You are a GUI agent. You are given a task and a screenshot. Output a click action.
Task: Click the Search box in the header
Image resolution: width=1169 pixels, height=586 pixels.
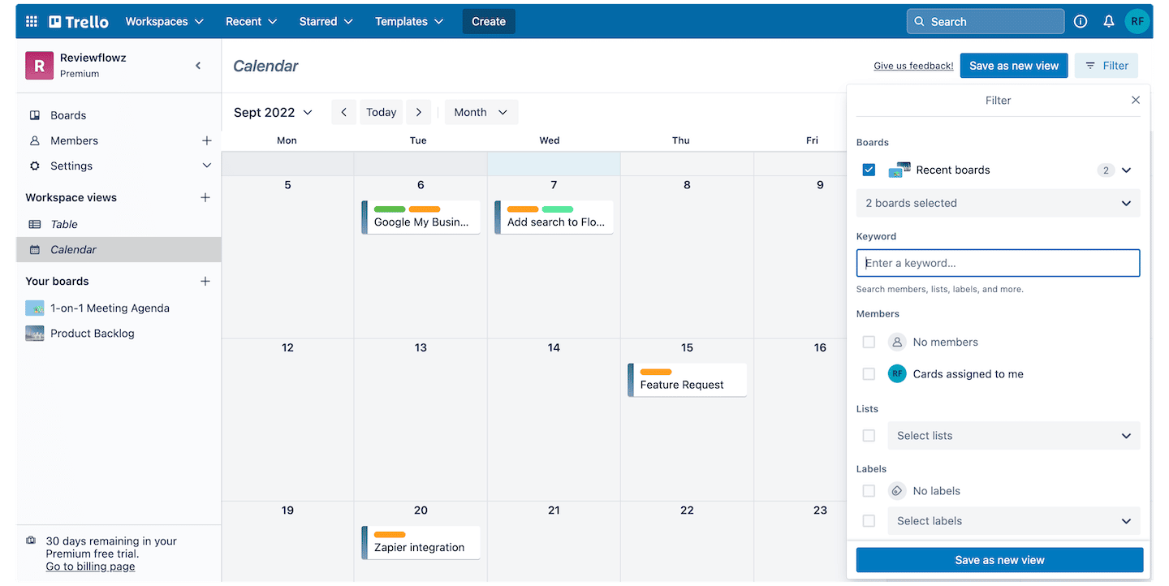click(986, 22)
